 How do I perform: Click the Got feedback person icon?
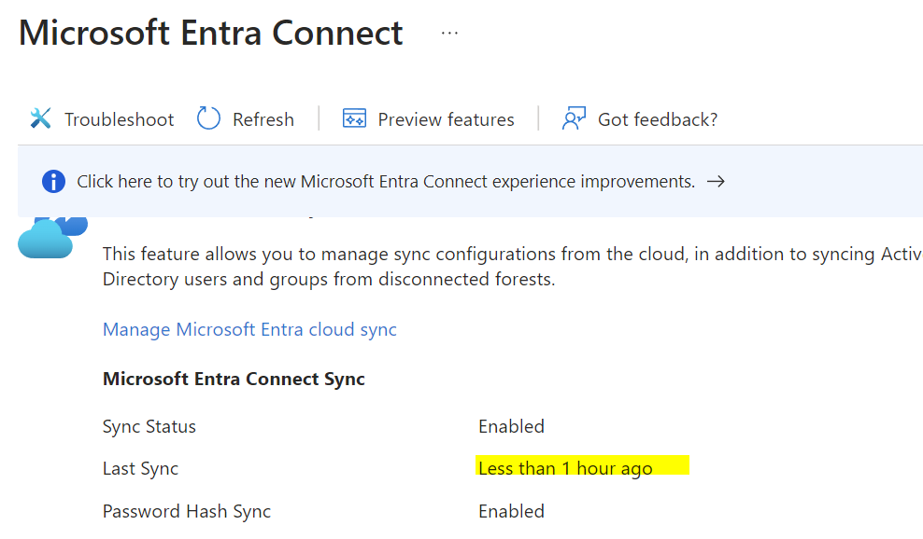(x=573, y=118)
